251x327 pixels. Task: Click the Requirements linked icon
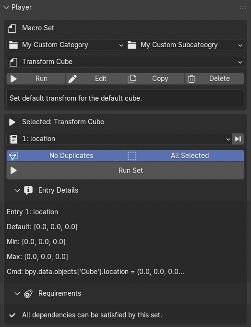[x=28, y=294]
